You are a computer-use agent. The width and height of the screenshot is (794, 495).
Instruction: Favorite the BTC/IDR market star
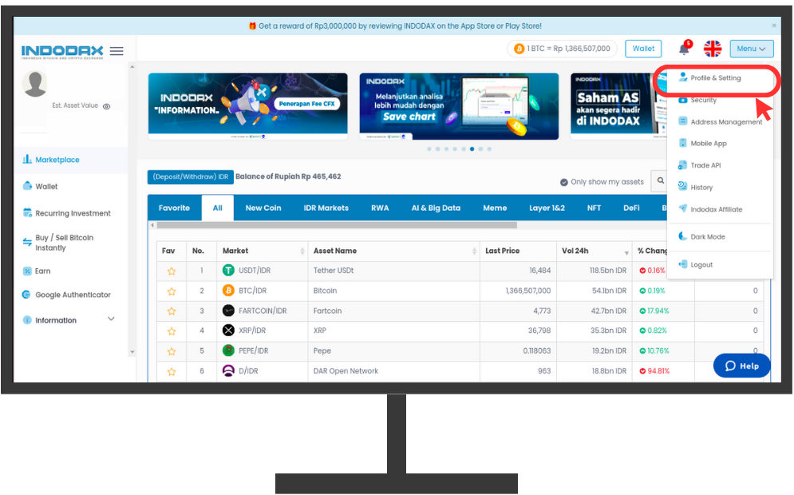pos(172,291)
